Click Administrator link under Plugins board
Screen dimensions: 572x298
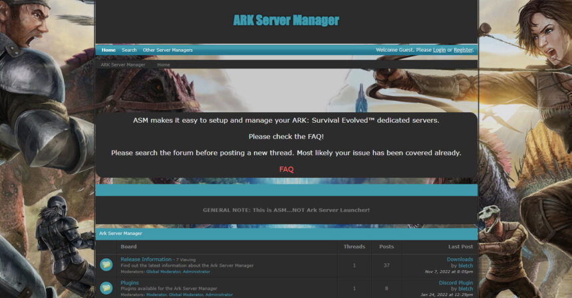[219, 295]
